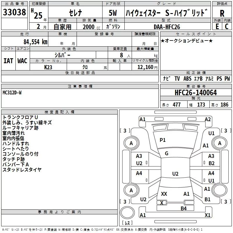Select the length value 477
The height and width of the screenshot is (233, 233).
point(176,105)
